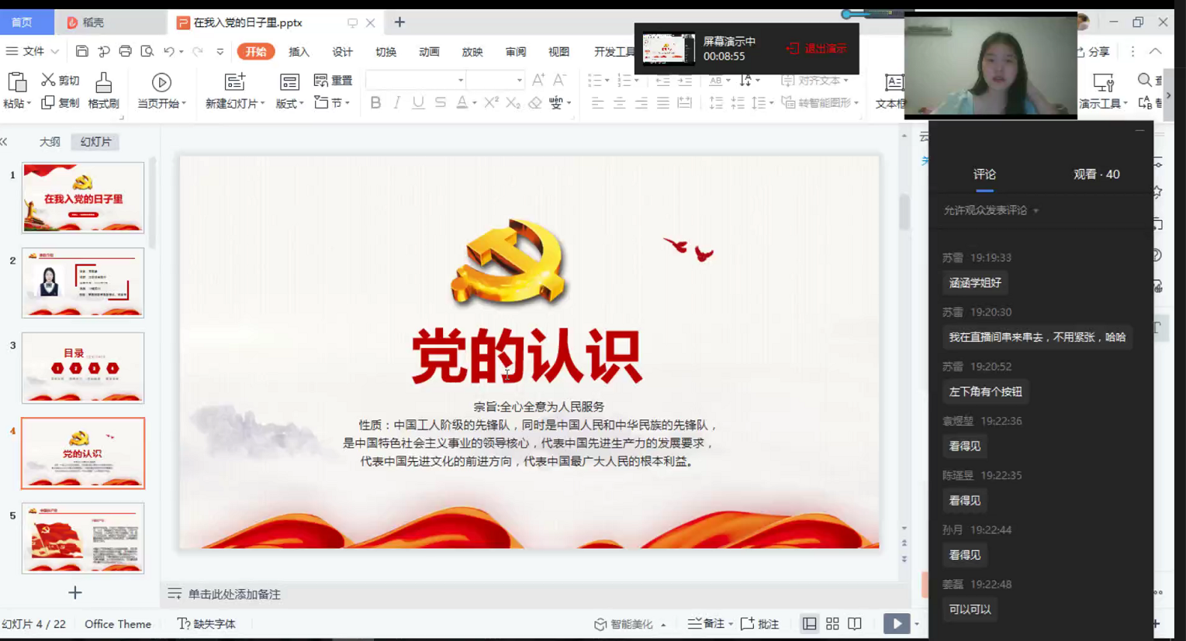Click New Slide (新建幻灯片) icon
The height and width of the screenshot is (641, 1186).
(x=235, y=82)
